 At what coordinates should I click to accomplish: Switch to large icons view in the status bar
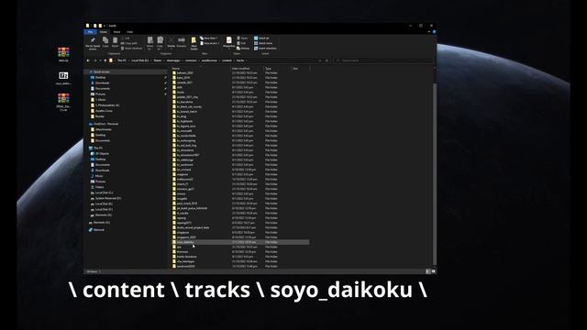pos(434,271)
